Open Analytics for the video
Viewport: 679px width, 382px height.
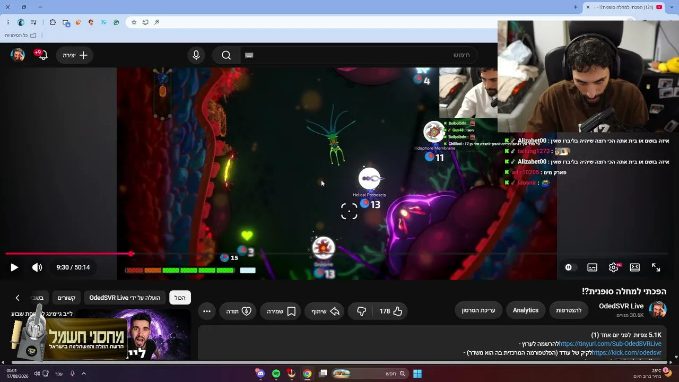[526, 310]
